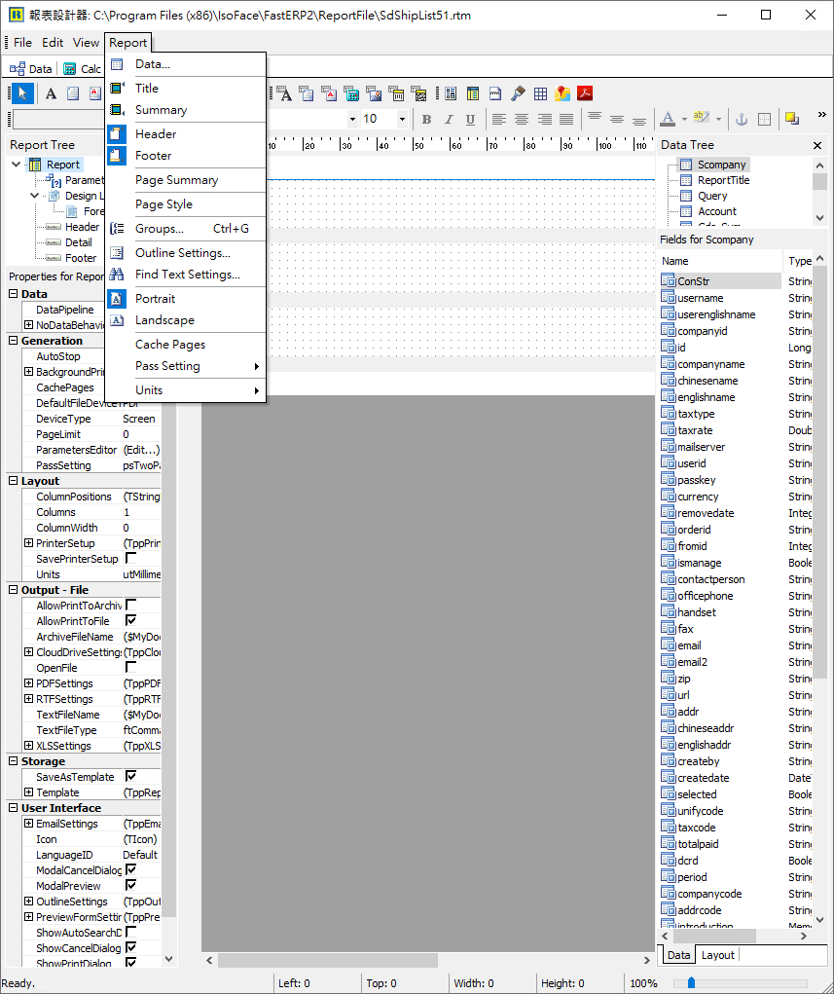Toggle ShowCancelDialog checkbox
The height and width of the screenshot is (994, 834).
coord(131,947)
